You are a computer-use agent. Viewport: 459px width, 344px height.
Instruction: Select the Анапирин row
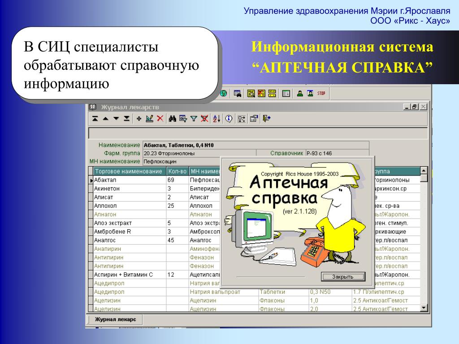tap(155, 249)
